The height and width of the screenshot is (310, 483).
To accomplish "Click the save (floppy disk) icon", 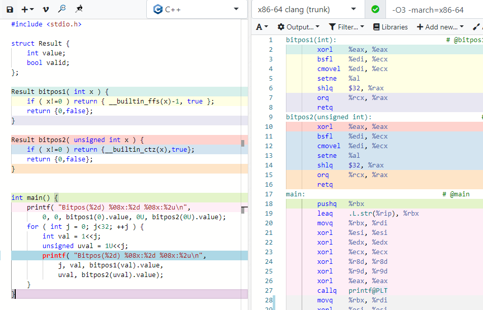I will pyautogui.click(x=10, y=9).
